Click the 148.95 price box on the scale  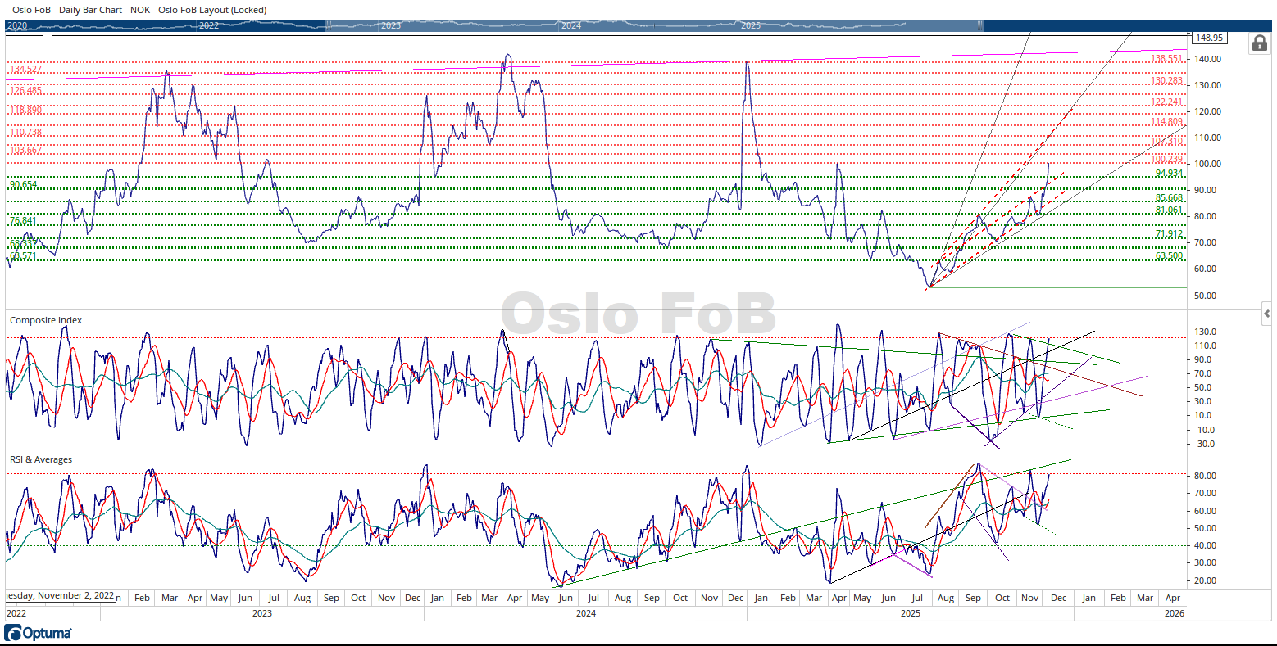point(1208,38)
